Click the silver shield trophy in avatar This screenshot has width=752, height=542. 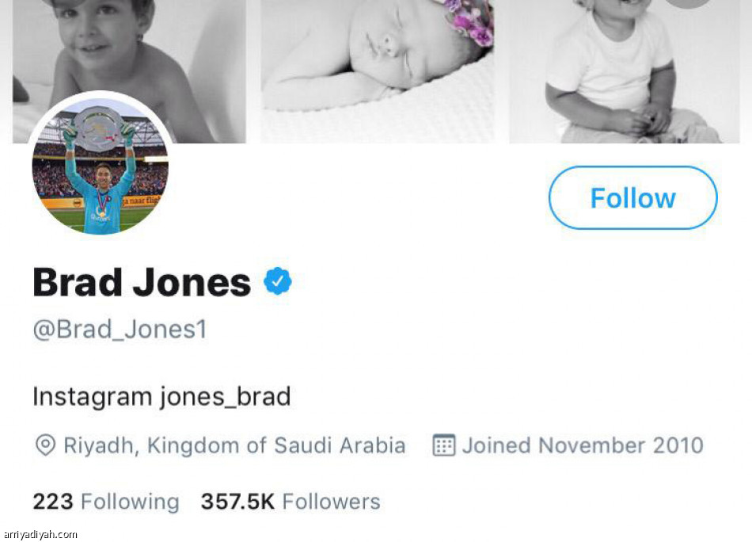click(97, 127)
